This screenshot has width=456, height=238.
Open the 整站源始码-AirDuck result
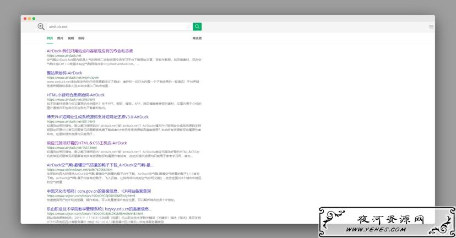[x=64, y=73]
